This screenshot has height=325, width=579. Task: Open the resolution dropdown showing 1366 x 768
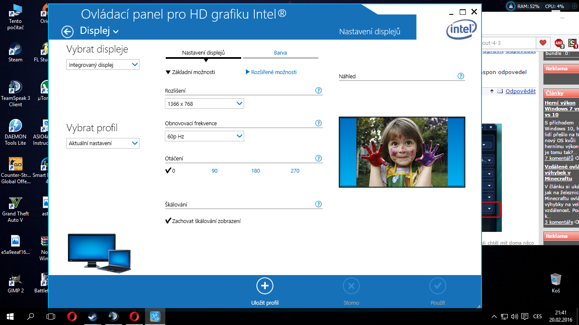click(x=204, y=104)
